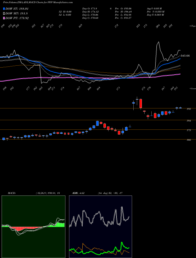Click the tall red candlestick just above the 195 line

coord(141,104)
